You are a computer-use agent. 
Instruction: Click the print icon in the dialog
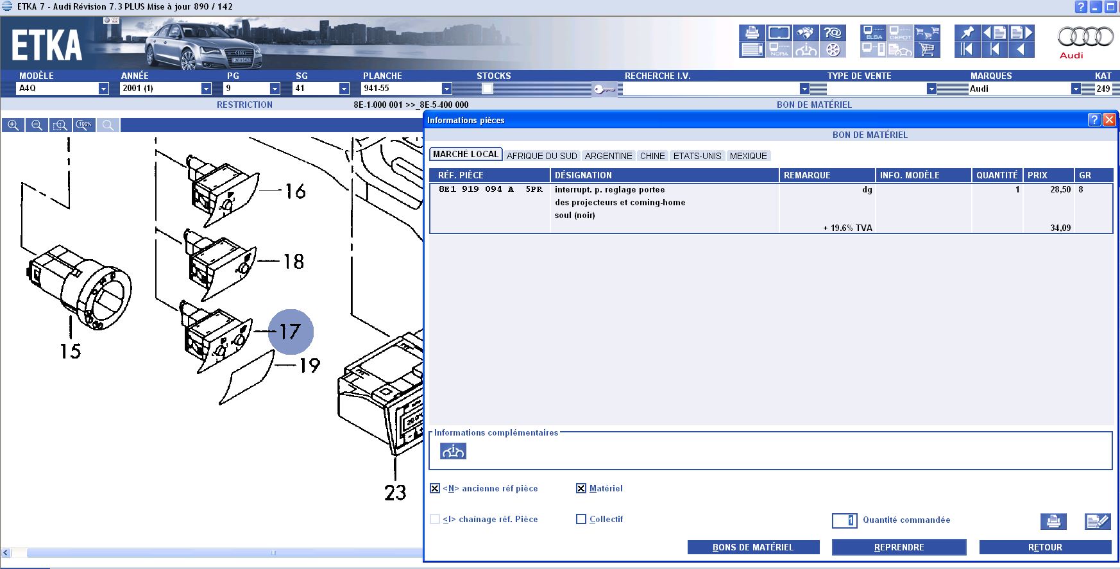[1053, 521]
